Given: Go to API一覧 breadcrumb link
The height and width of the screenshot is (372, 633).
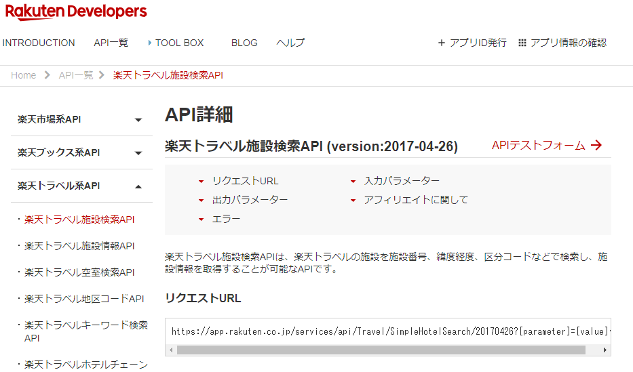Looking at the screenshot, I should [x=76, y=75].
